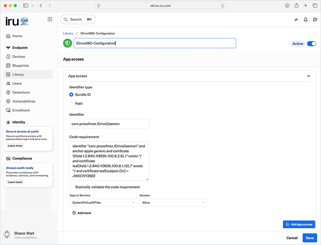Open a new Safari tab
321x245 pixels.
305,5
